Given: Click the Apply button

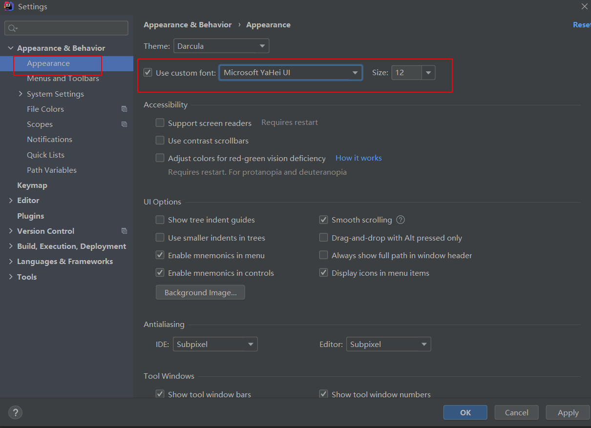Looking at the screenshot, I should (x=568, y=412).
